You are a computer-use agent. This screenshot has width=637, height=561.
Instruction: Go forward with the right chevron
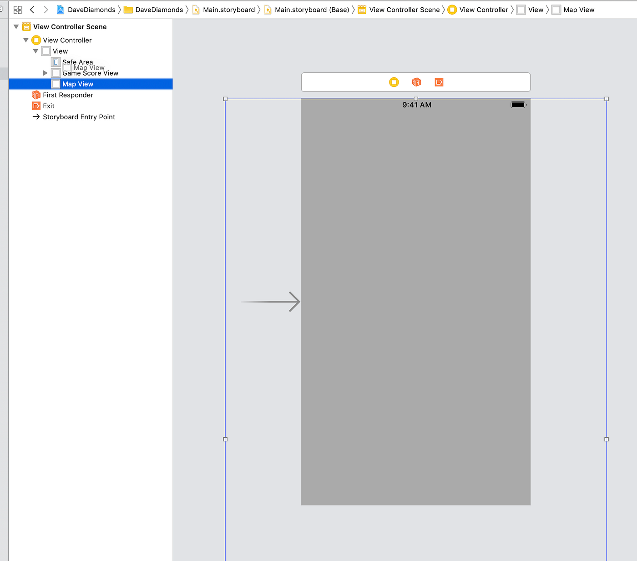pos(45,10)
